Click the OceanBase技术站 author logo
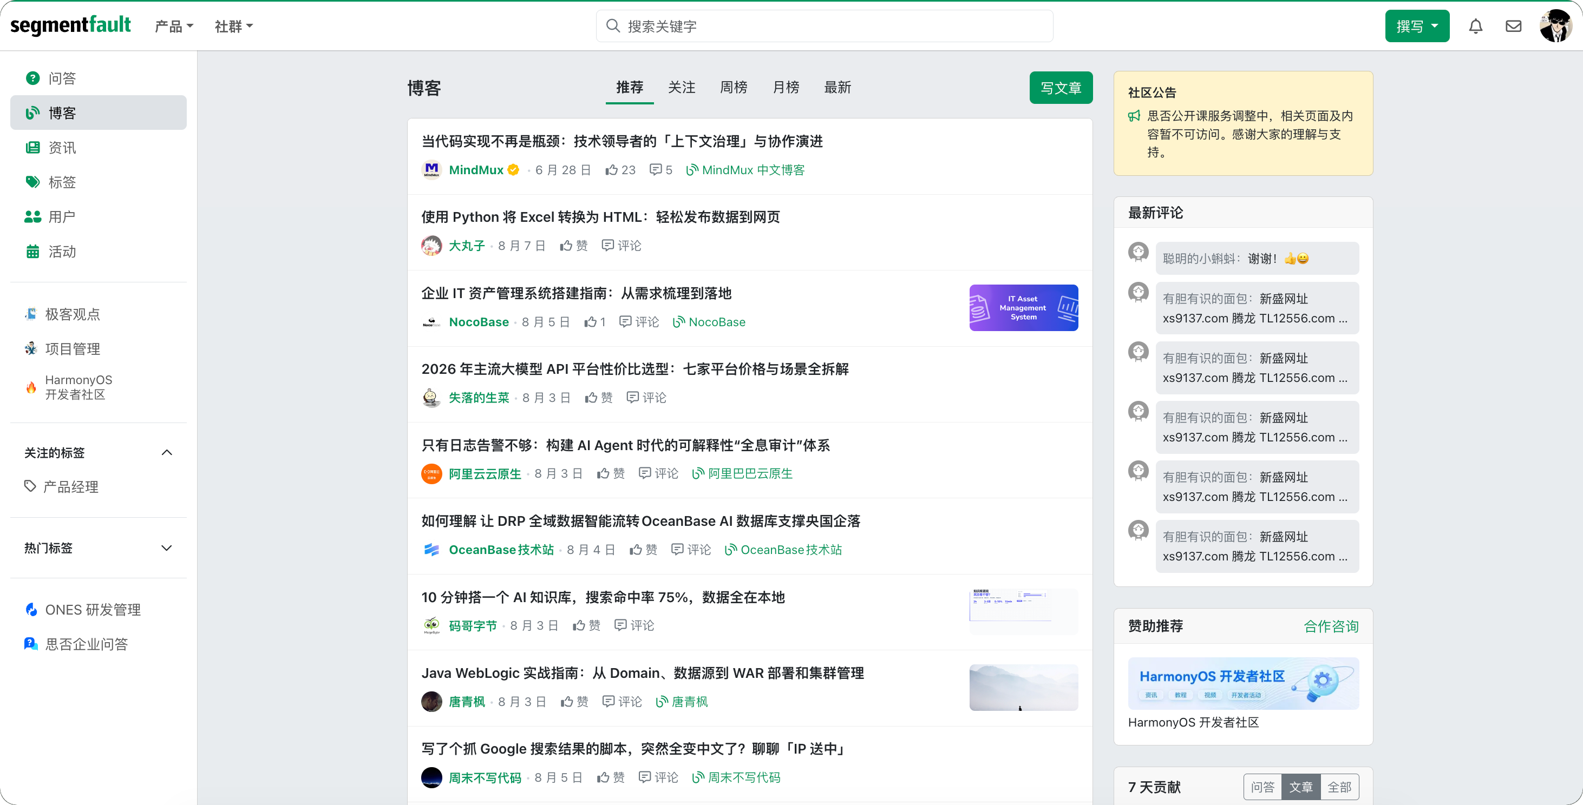The height and width of the screenshot is (805, 1583). (x=431, y=550)
